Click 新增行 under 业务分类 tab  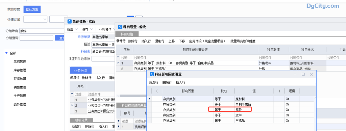(75, 78)
